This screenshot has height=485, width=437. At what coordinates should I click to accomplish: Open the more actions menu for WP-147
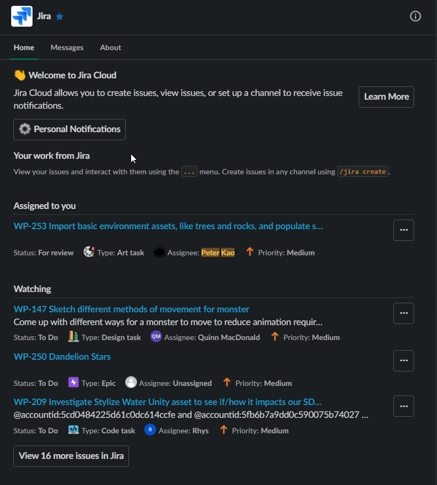point(403,313)
